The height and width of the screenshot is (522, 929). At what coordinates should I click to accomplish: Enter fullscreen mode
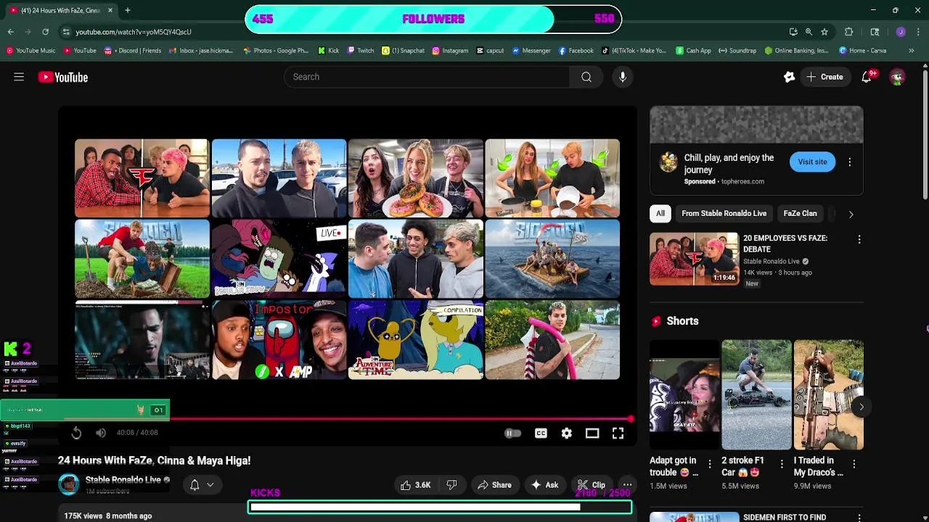(x=618, y=434)
